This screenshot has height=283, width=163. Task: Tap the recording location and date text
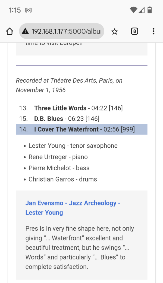click(x=69, y=85)
